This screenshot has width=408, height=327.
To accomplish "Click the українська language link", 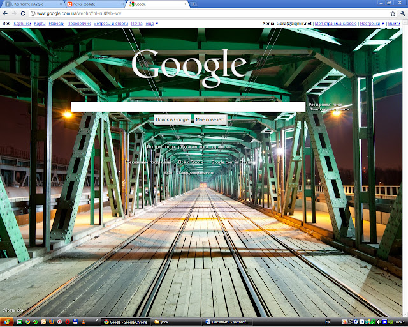I will (x=221, y=146).
